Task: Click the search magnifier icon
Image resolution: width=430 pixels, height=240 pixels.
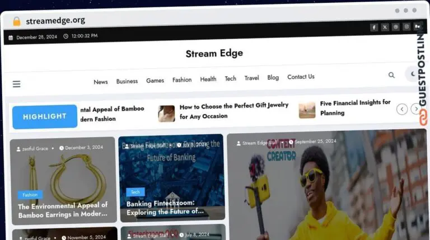Action: tap(391, 74)
